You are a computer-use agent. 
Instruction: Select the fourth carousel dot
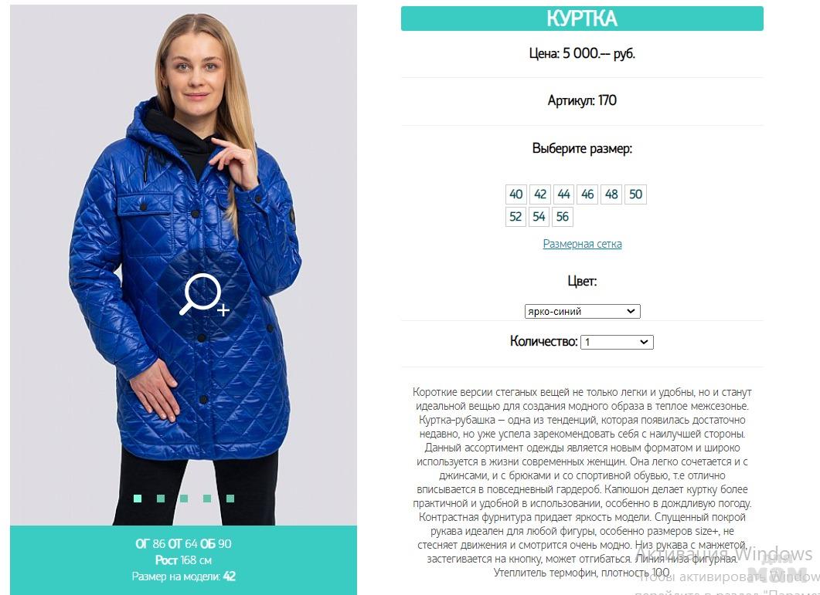click(x=207, y=499)
